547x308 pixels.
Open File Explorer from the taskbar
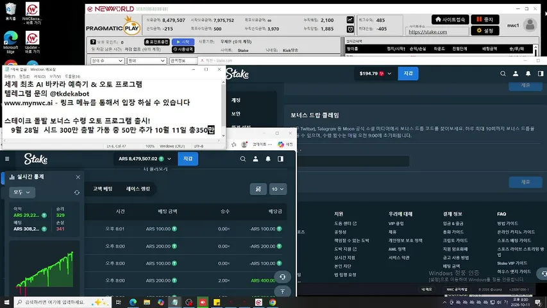click(x=146, y=302)
